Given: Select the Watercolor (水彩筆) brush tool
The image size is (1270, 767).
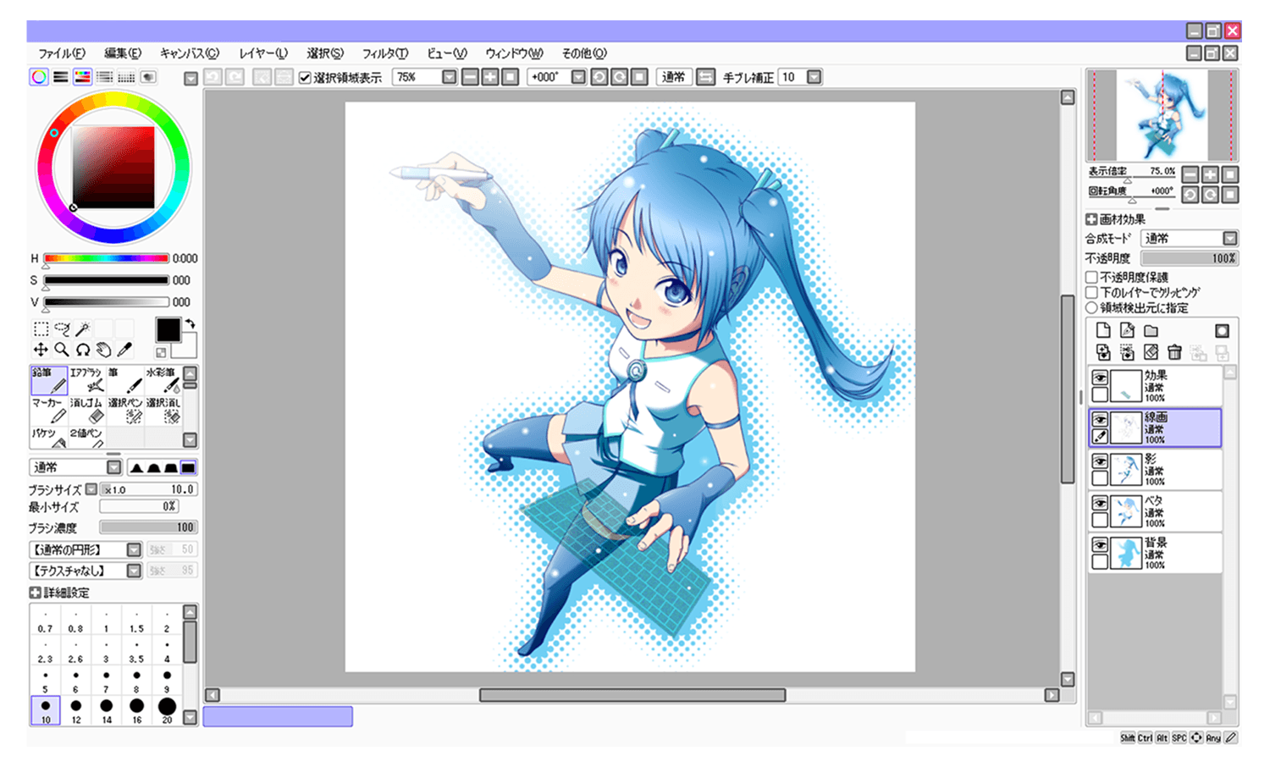Looking at the screenshot, I should (x=163, y=381).
